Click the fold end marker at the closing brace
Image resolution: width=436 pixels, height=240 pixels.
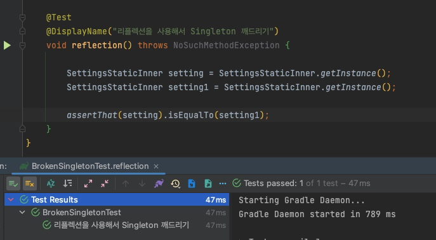(x=22, y=129)
